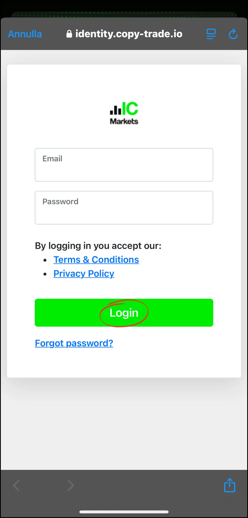Focus the Password input field
Viewport: 248px width, 518px height.
(124, 208)
